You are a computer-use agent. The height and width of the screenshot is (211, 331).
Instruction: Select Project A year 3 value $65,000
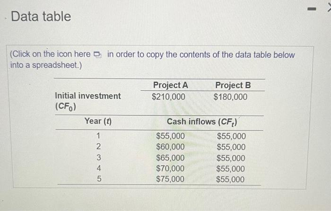point(170,158)
